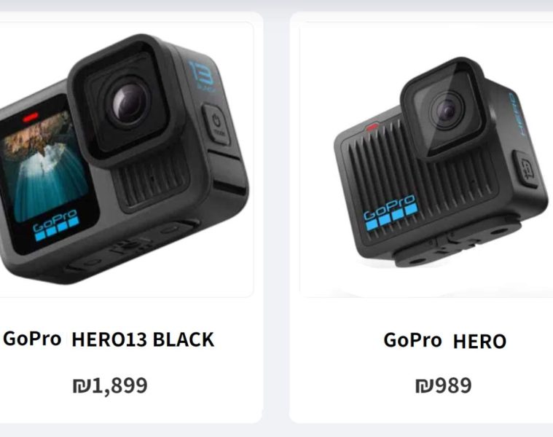Click the battery door on HERO13 side
This screenshot has height=437, width=553.
tap(227, 173)
